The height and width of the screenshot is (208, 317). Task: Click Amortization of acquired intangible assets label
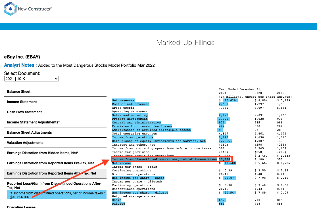[151, 130]
